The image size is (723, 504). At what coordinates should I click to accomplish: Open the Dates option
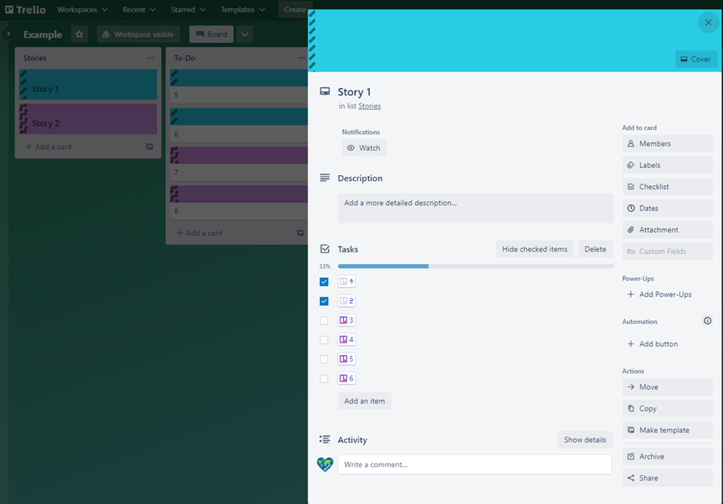click(667, 208)
